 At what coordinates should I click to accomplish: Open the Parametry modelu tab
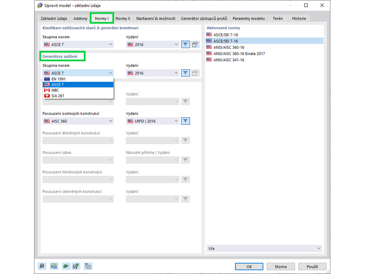point(249,18)
